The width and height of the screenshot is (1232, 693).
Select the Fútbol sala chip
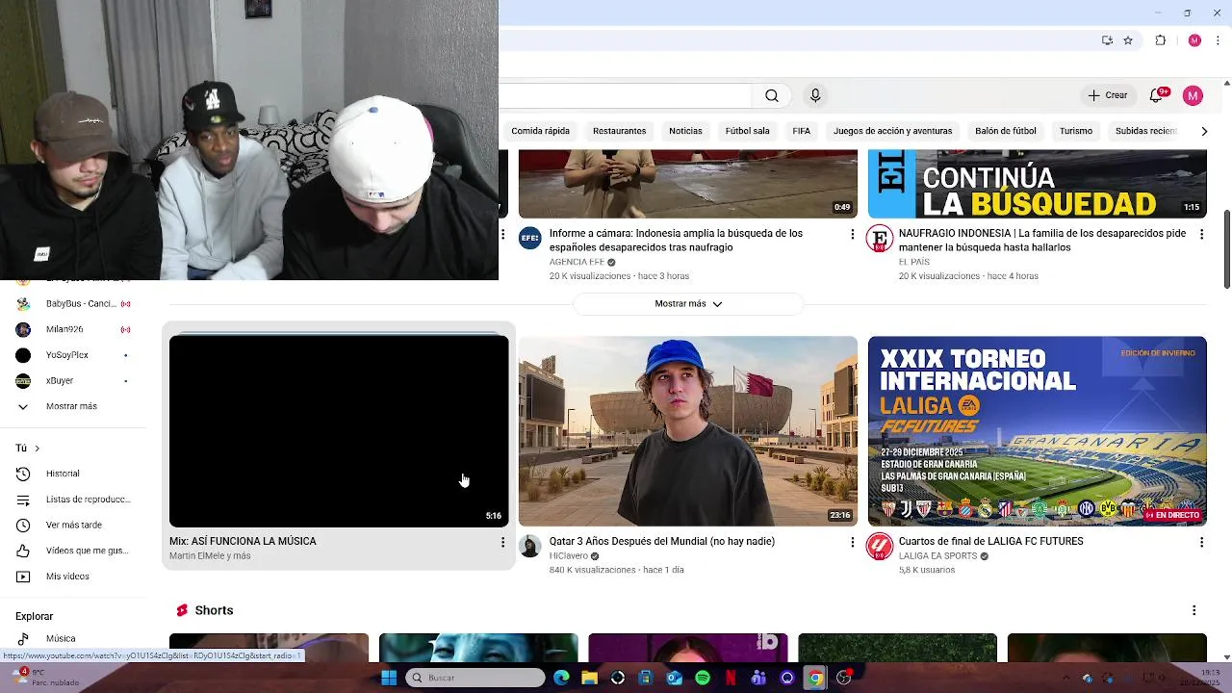[747, 131]
